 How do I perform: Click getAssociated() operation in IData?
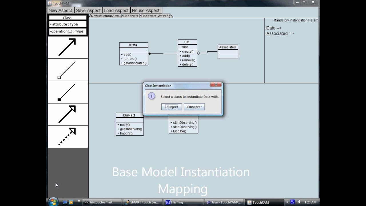tap(134, 63)
